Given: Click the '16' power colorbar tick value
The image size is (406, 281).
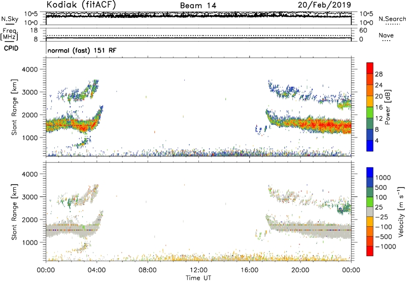Looking at the screenshot, I should [x=379, y=108].
